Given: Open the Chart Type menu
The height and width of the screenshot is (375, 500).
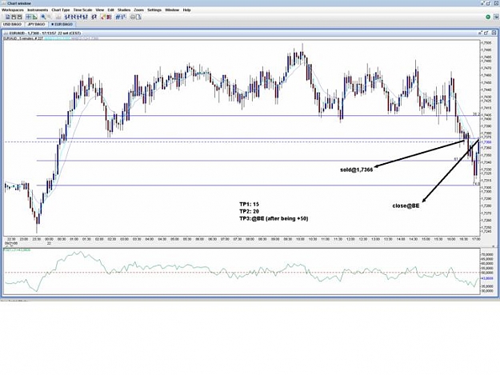Looking at the screenshot, I should coord(61,10).
